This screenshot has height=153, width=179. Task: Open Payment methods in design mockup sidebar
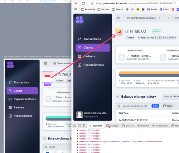pos(22,99)
